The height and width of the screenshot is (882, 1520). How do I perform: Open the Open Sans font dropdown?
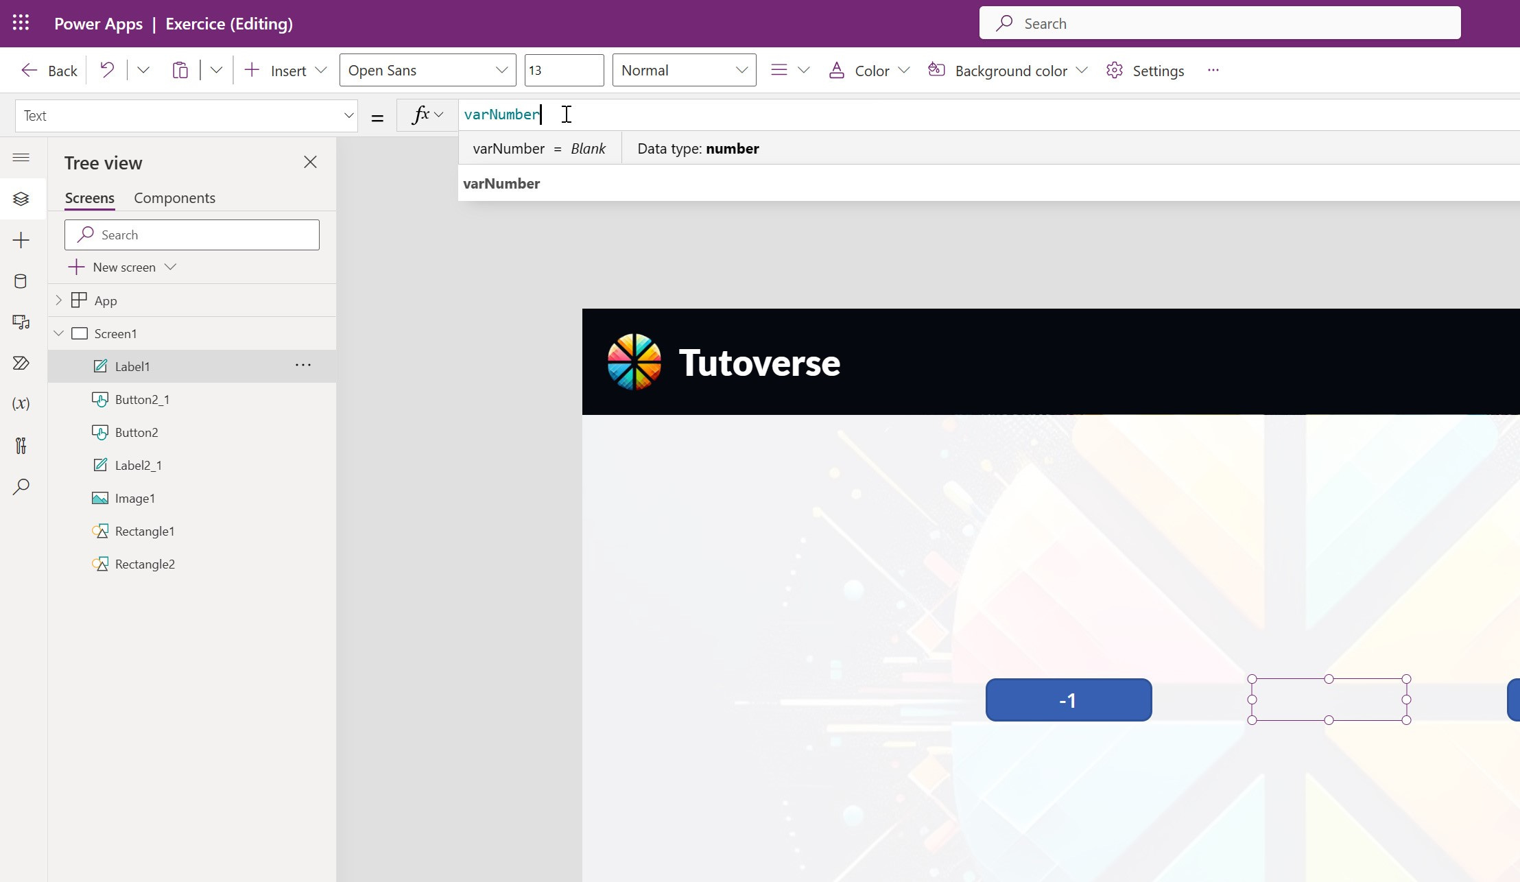point(427,70)
